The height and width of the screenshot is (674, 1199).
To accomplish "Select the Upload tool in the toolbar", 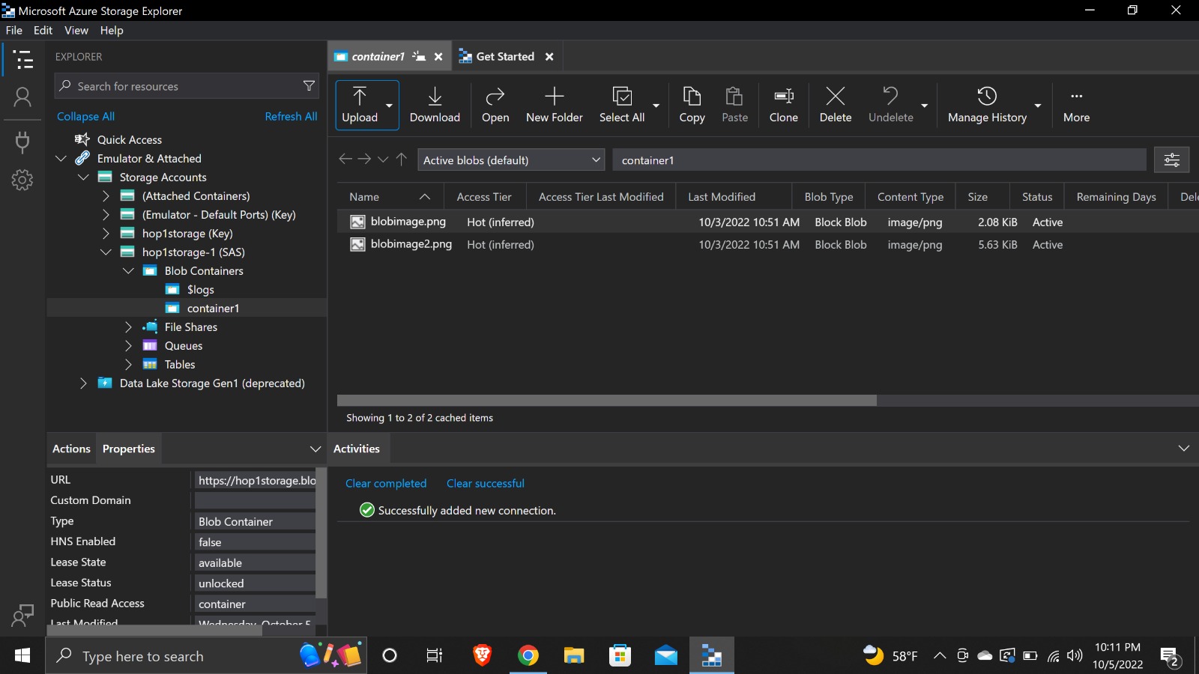I will tap(360, 105).
